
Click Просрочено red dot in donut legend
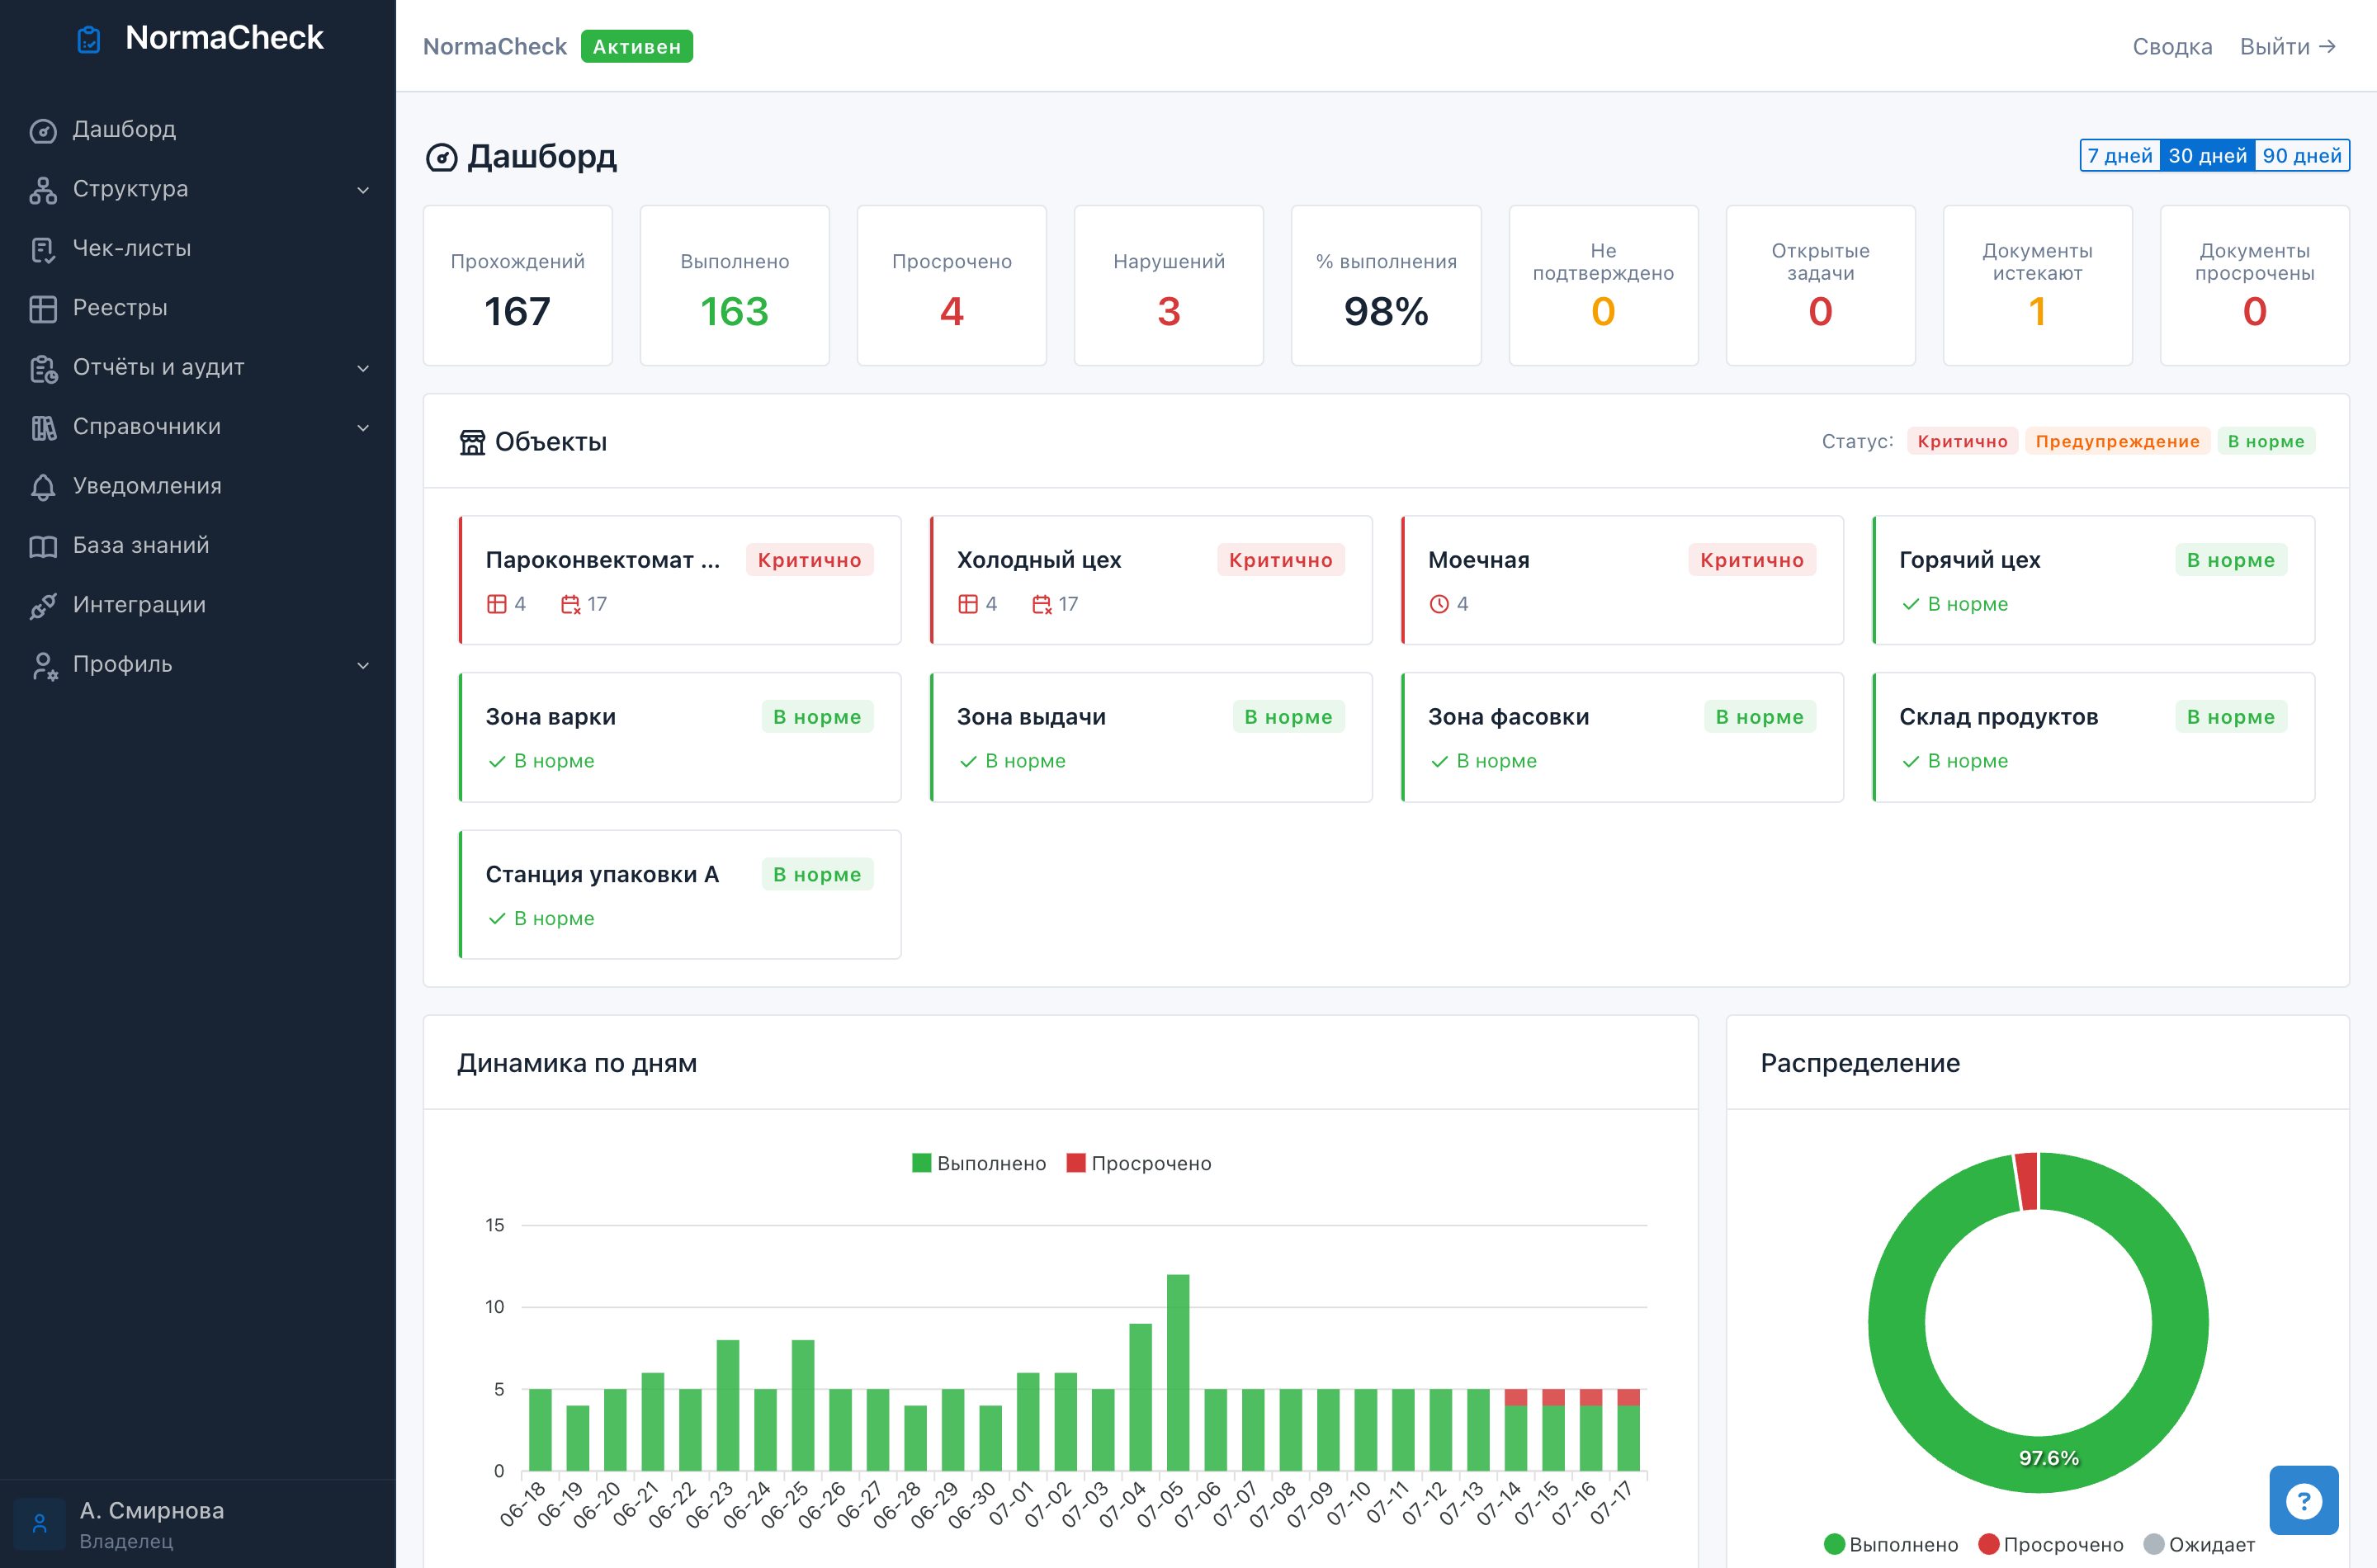[x=1989, y=1545]
